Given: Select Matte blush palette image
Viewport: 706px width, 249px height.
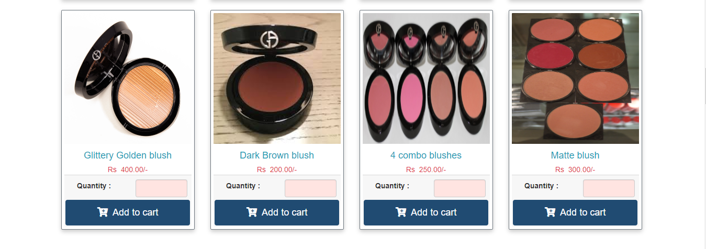Looking at the screenshot, I should point(575,78).
